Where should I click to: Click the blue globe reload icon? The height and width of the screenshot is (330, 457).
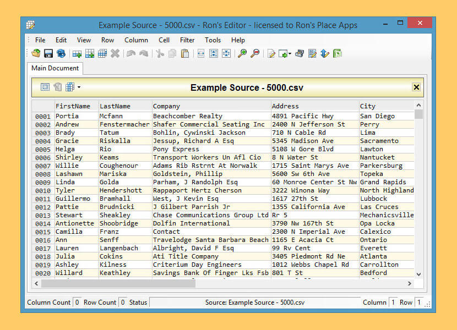(61, 53)
